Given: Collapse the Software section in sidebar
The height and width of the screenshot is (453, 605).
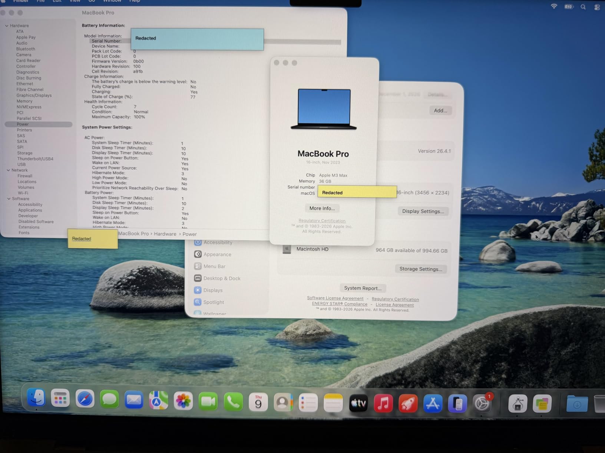Looking at the screenshot, I should (9, 199).
